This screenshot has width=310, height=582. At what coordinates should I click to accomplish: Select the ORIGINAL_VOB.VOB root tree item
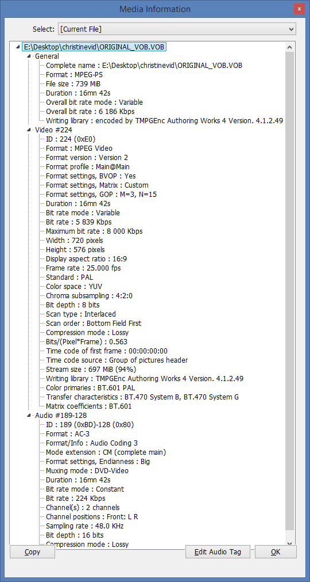point(94,47)
